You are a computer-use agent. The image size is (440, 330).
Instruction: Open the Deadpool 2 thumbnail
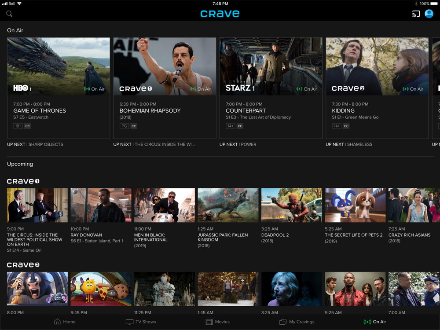click(292, 205)
